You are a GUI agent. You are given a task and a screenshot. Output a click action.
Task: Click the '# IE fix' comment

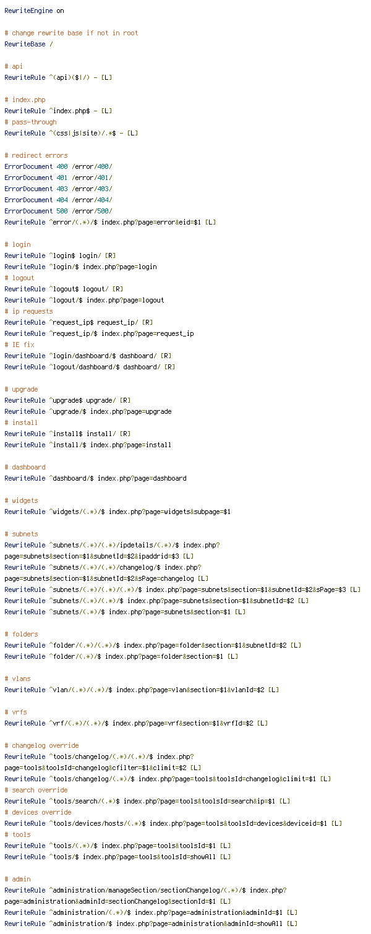tap(19, 345)
